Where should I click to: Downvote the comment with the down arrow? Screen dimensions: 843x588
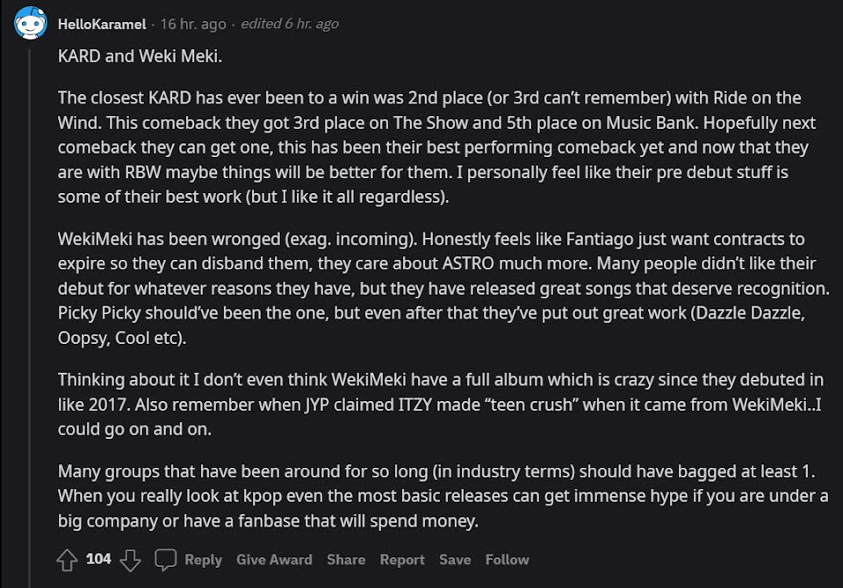coord(130,560)
